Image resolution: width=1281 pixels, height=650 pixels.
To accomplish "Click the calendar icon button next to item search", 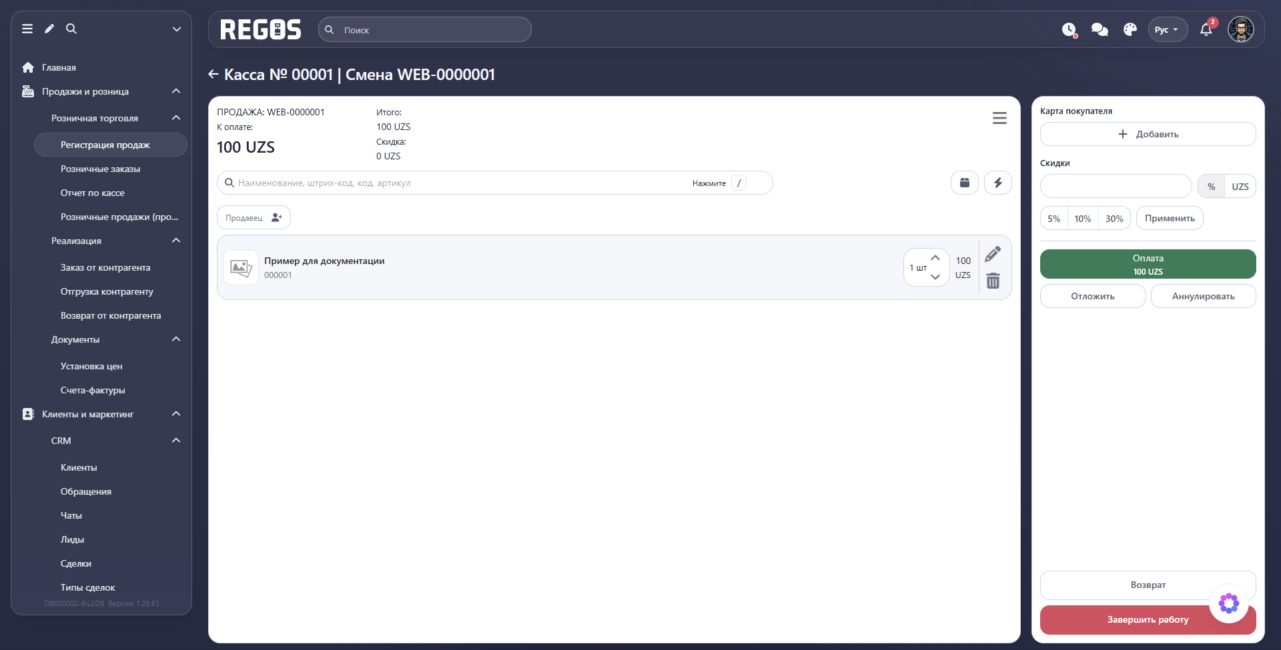I will 965,183.
